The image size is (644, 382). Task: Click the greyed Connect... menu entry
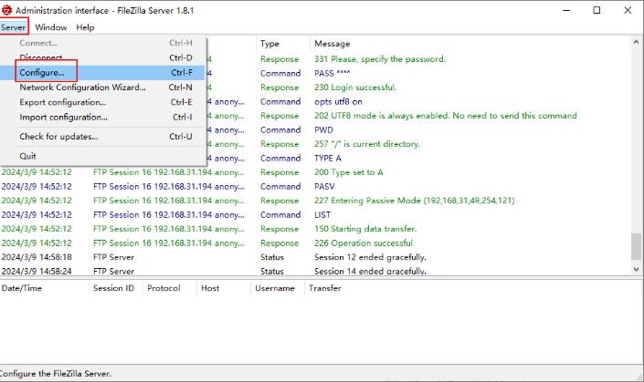point(102,43)
